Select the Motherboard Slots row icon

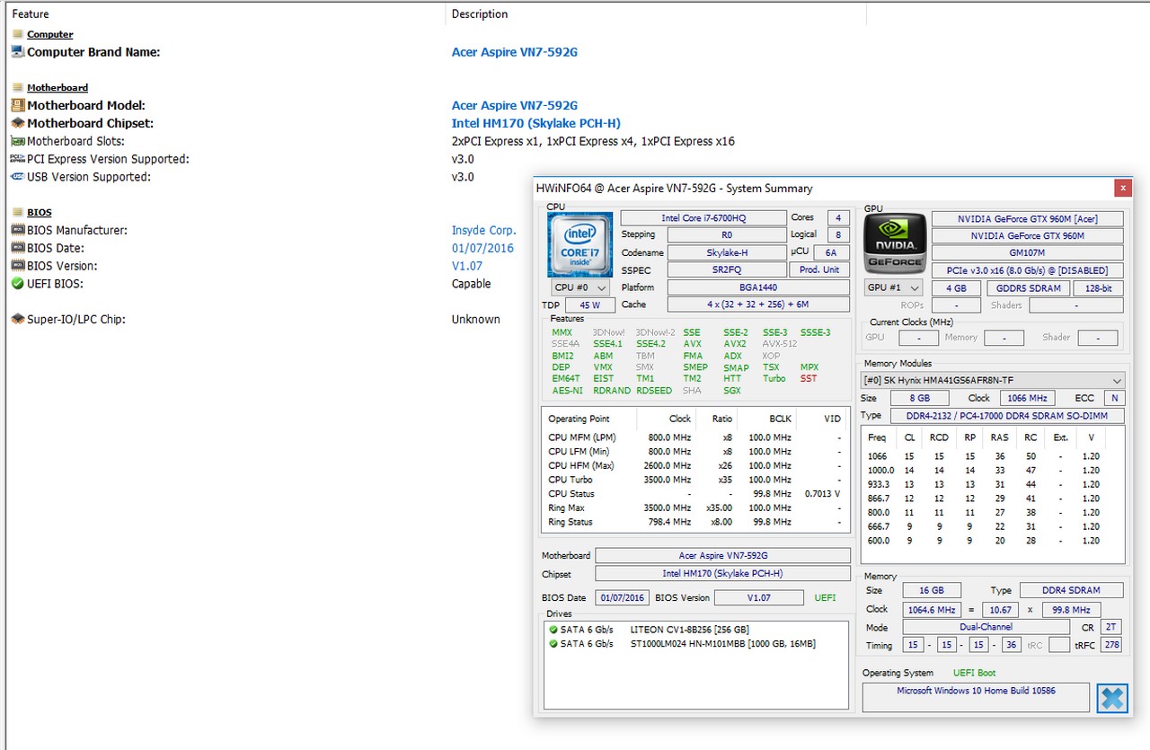[18, 141]
